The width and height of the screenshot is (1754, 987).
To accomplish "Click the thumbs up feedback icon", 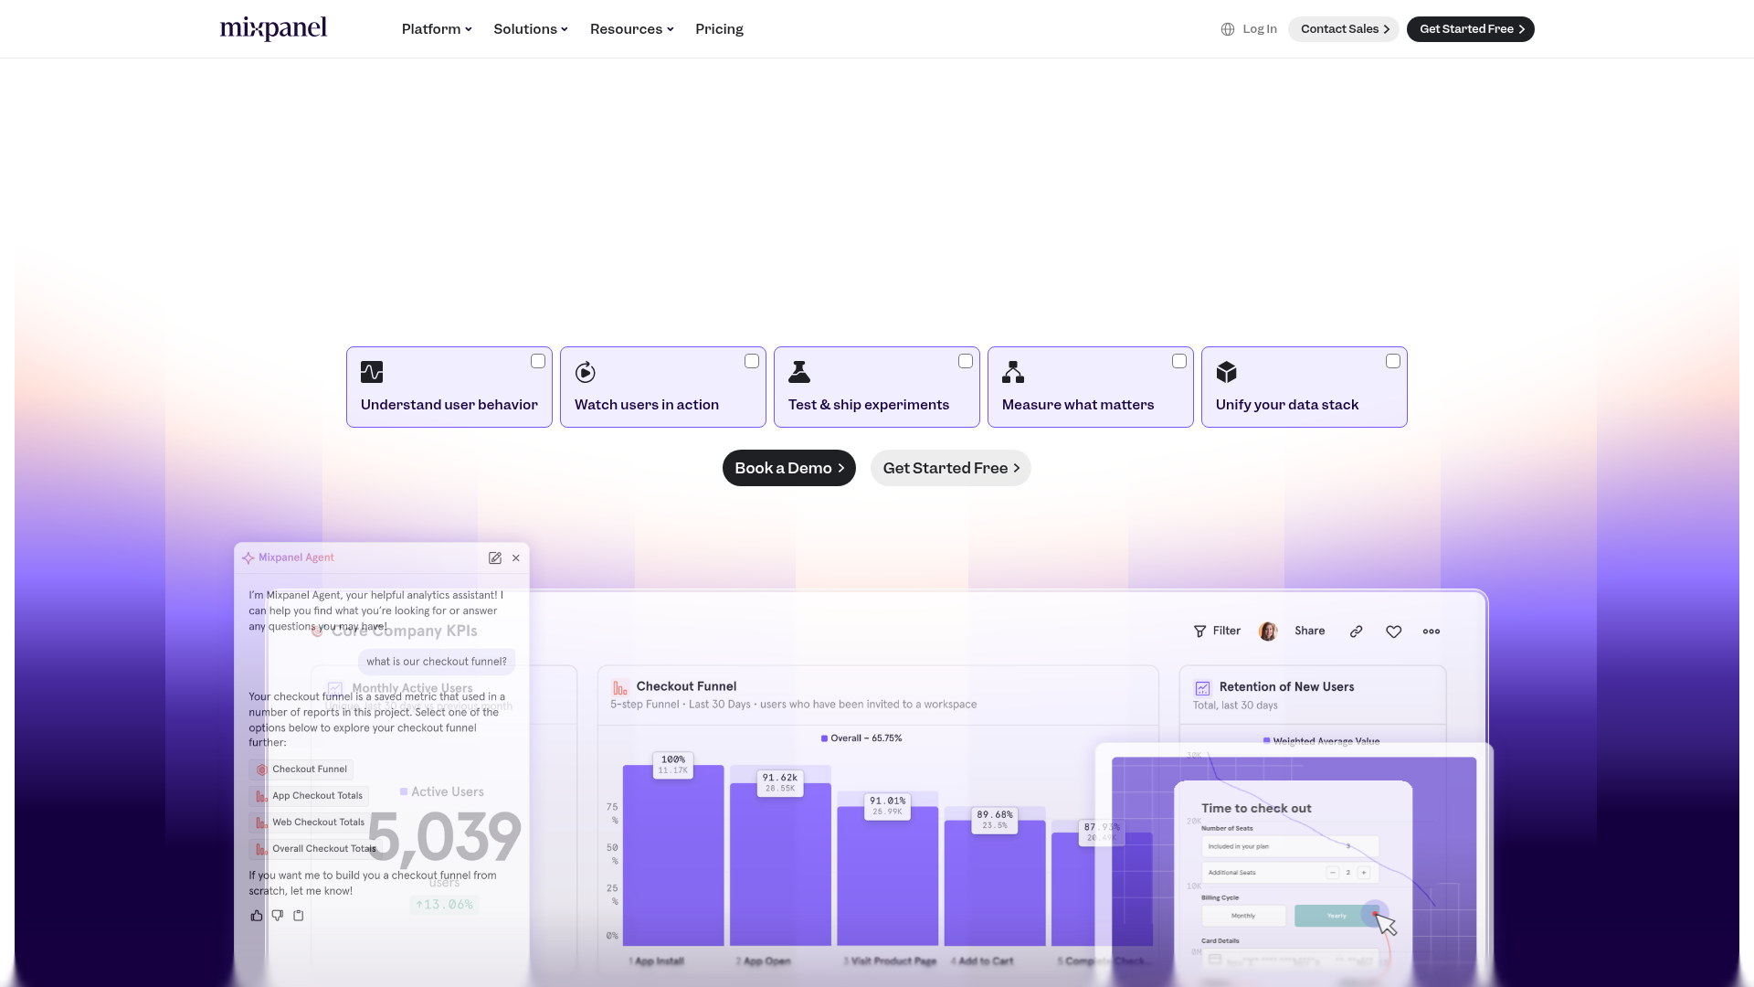I will point(257,915).
